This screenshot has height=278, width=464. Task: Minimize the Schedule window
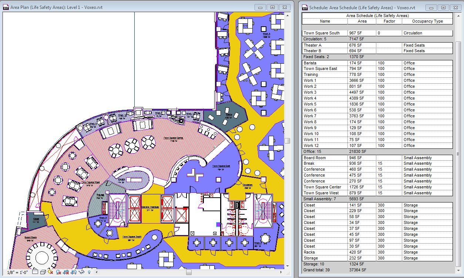pyautogui.click(x=431, y=7)
